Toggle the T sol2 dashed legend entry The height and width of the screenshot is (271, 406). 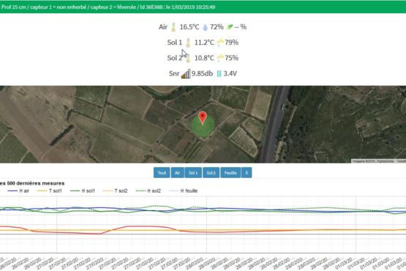(x=115, y=191)
